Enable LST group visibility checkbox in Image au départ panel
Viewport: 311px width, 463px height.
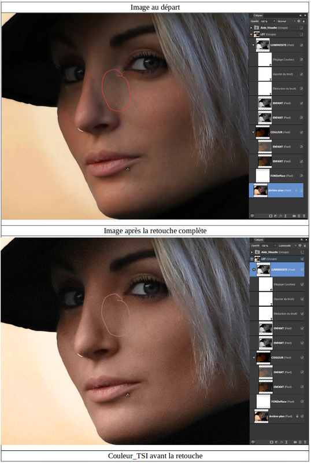pyautogui.click(x=301, y=34)
